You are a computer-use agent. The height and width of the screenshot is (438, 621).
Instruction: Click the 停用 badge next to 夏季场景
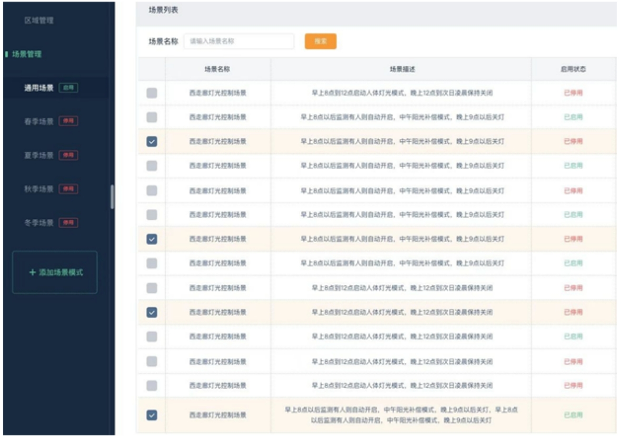(69, 155)
